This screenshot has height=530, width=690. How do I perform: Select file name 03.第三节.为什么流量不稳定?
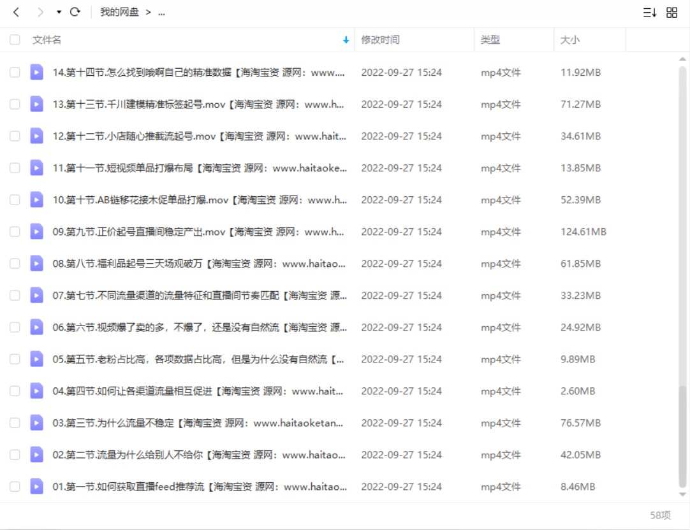[x=198, y=423]
